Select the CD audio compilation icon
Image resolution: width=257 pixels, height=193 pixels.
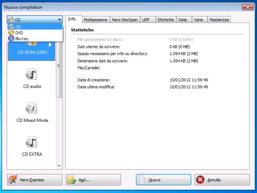point(32,75)
